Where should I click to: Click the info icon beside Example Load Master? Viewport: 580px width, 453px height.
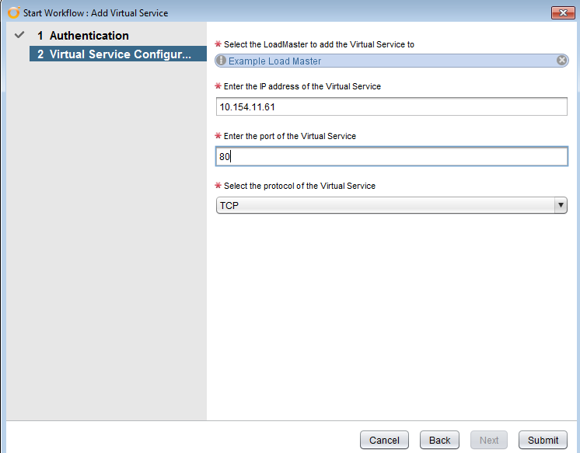click(221, 61)
